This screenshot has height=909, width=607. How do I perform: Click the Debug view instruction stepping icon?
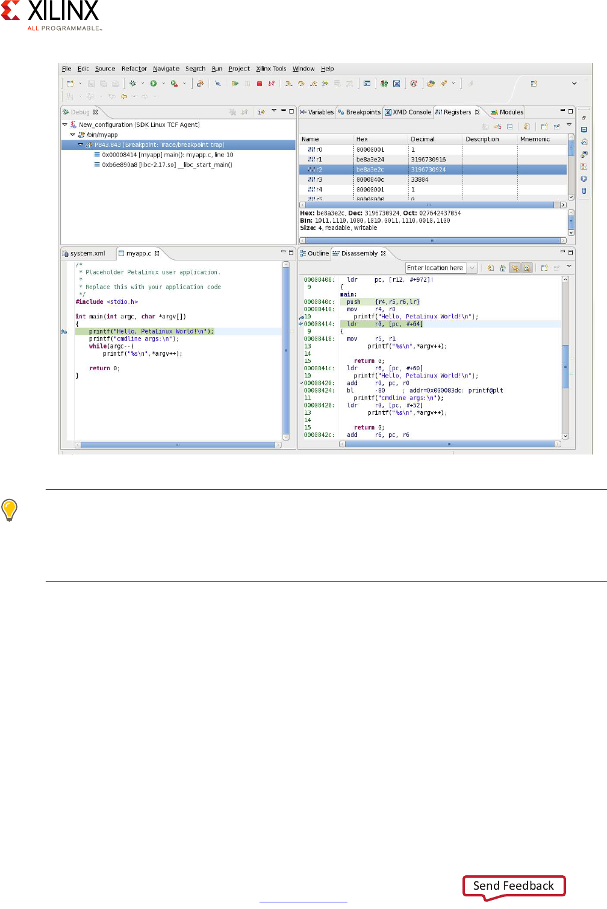tap(261, 112)
